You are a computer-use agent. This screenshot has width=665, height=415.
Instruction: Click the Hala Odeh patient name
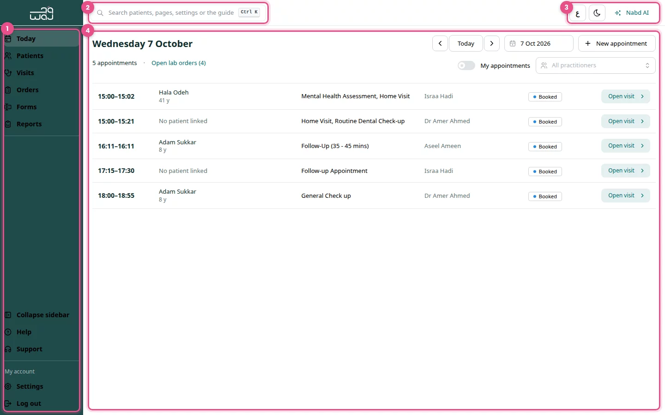click(174, 93)
